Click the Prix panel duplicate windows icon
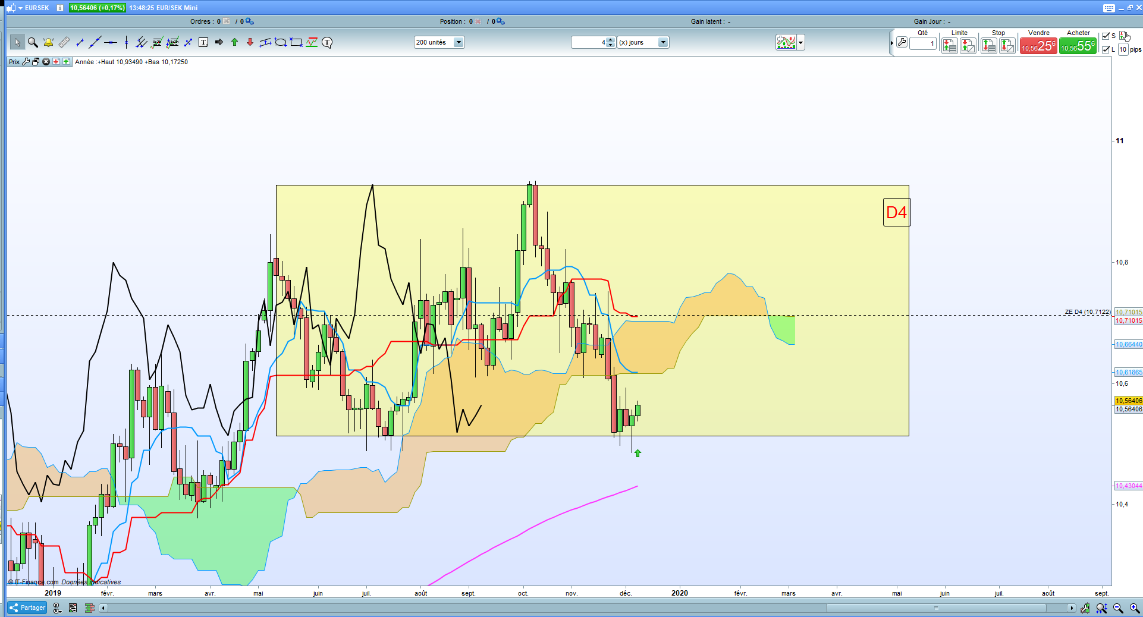 coord(36,62)
